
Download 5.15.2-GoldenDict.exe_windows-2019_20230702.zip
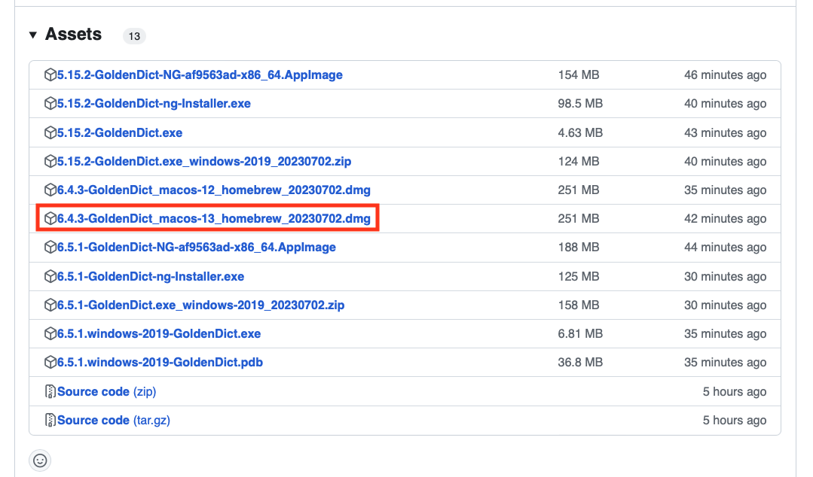pos(204,161)
